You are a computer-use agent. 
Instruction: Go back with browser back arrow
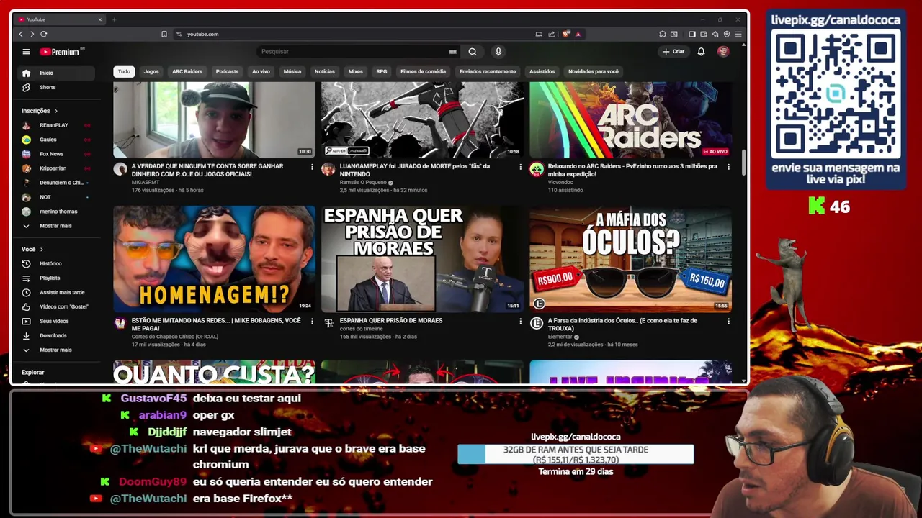[x=21, y=34]
